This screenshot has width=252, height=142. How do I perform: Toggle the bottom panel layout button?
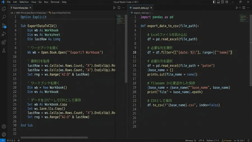tap(218, 2)
